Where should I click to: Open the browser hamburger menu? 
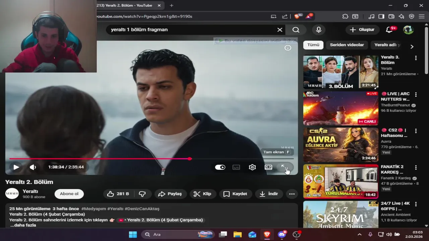pyautogui.click(x=422, y=16)
